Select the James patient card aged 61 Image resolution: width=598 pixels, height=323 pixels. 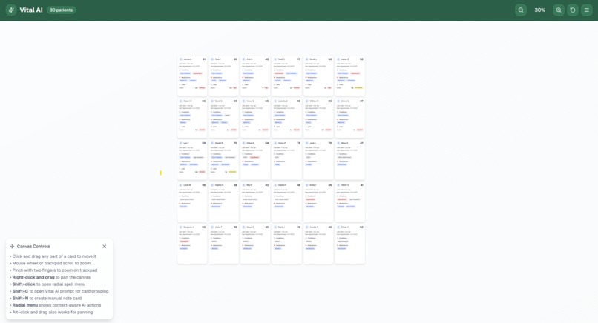(192, 74)
